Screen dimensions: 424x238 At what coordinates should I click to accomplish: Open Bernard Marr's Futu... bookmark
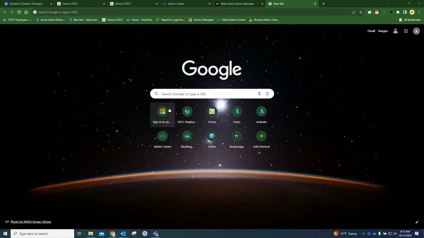click(264, 20)
